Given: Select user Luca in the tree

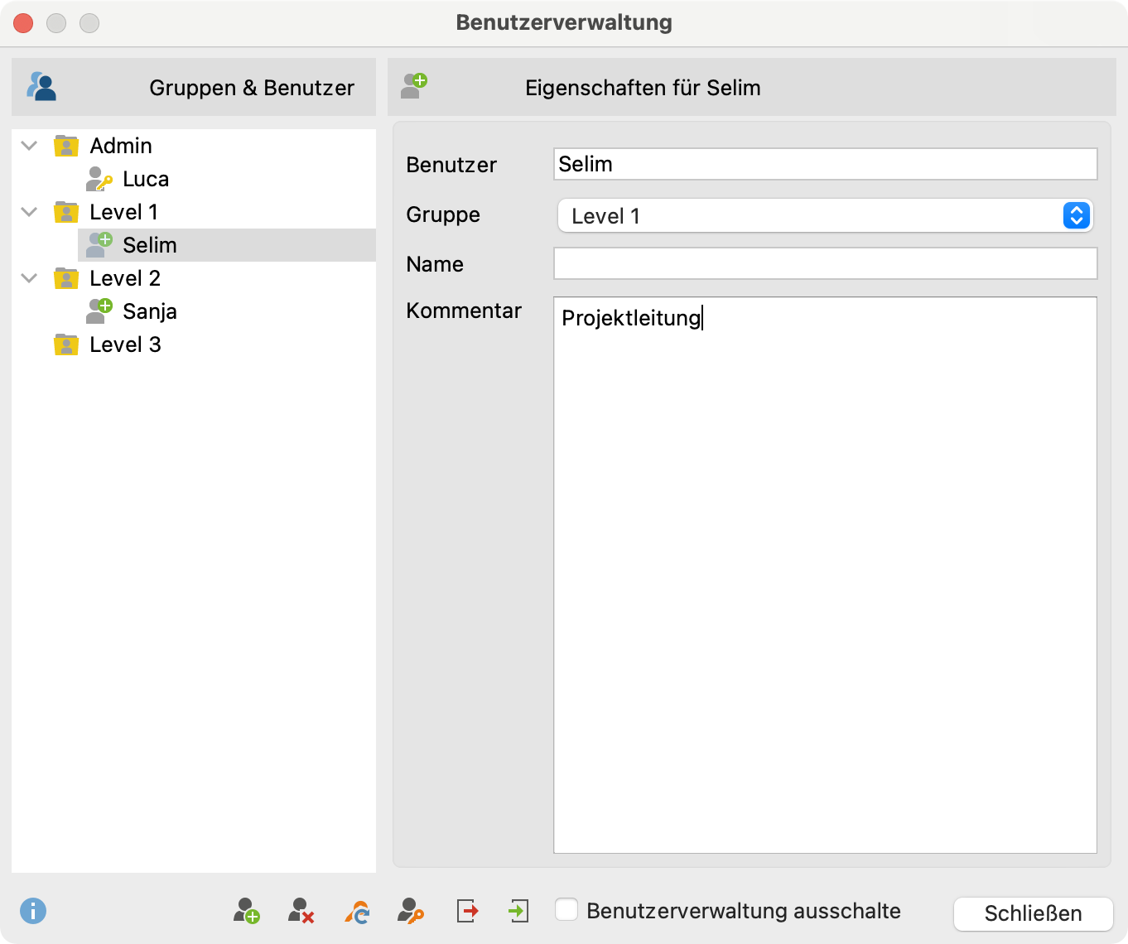Looking at the screenshot, I should (146, 179).
